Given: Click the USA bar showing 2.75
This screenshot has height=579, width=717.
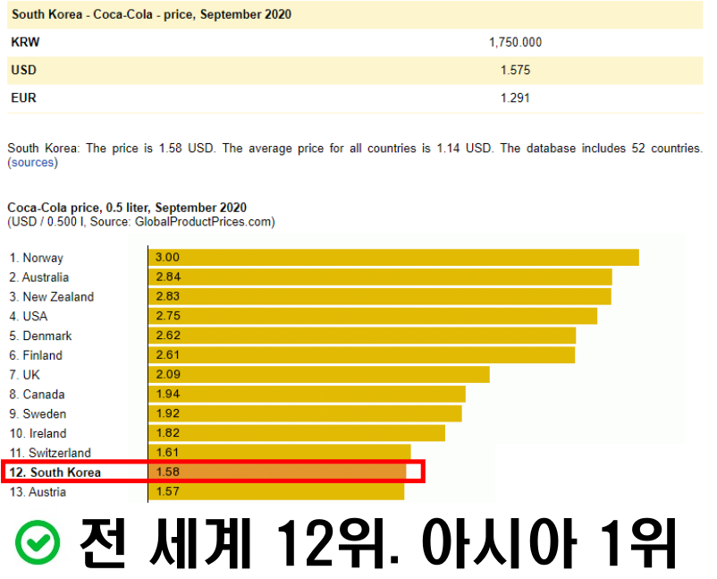Looking at the screenshot, I should click(373, 316).
